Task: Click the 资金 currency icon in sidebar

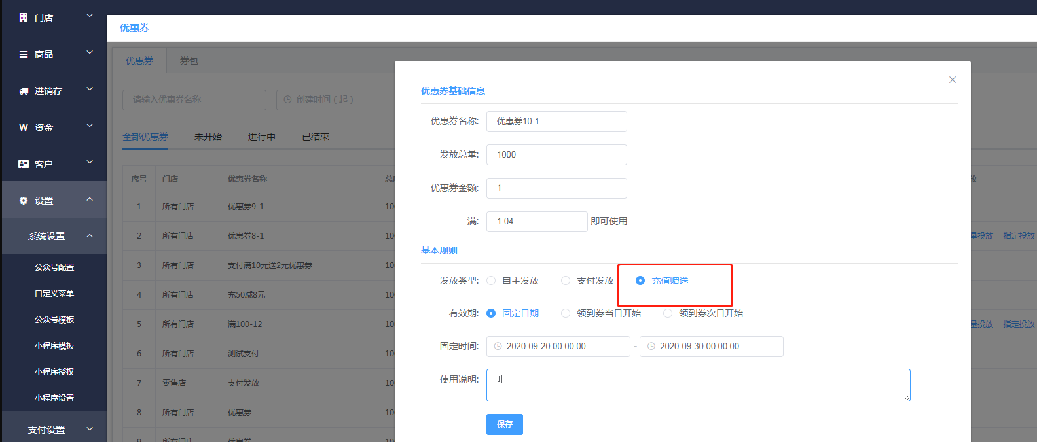Action: [24, 127]
